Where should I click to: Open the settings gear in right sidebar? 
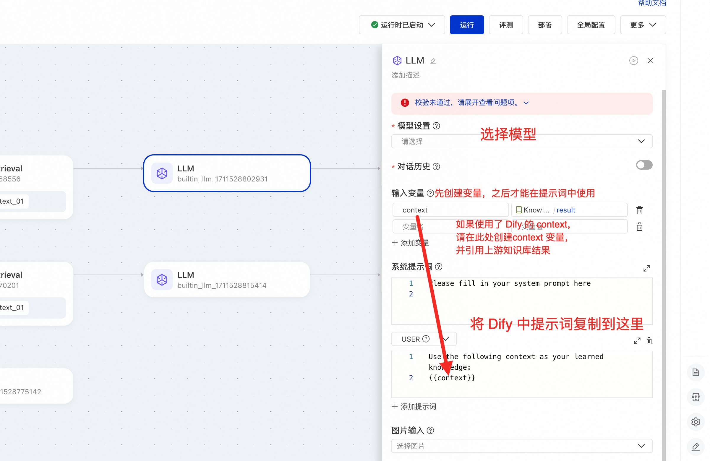click(x=696, y=422)
